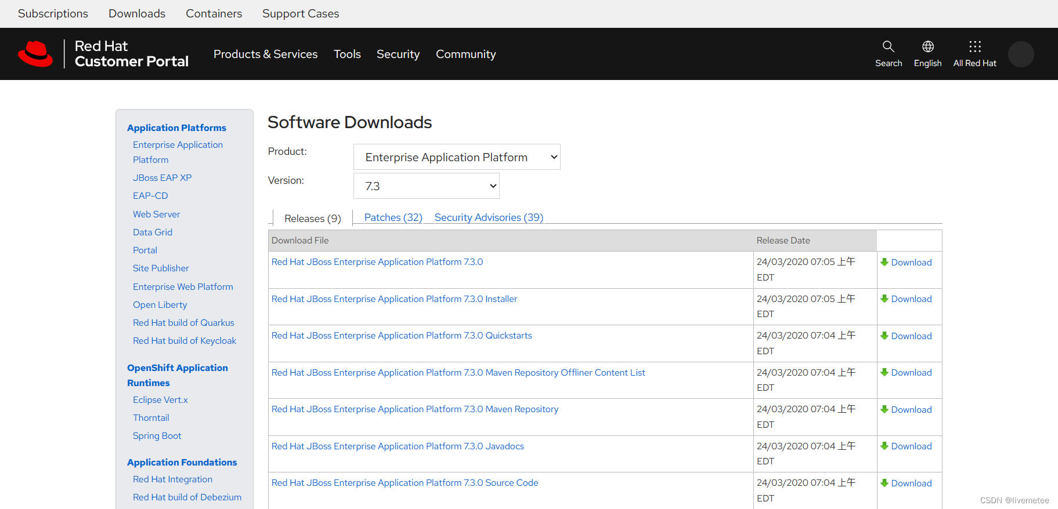Open the user avatar circle
The width and height of the screenshot is (1058, 509).
(1021, 54)
